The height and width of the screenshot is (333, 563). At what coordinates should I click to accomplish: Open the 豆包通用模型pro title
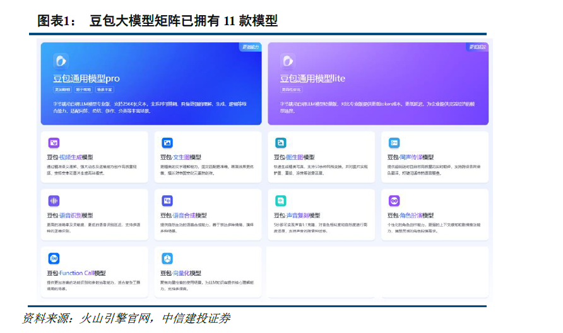(86, 79)
